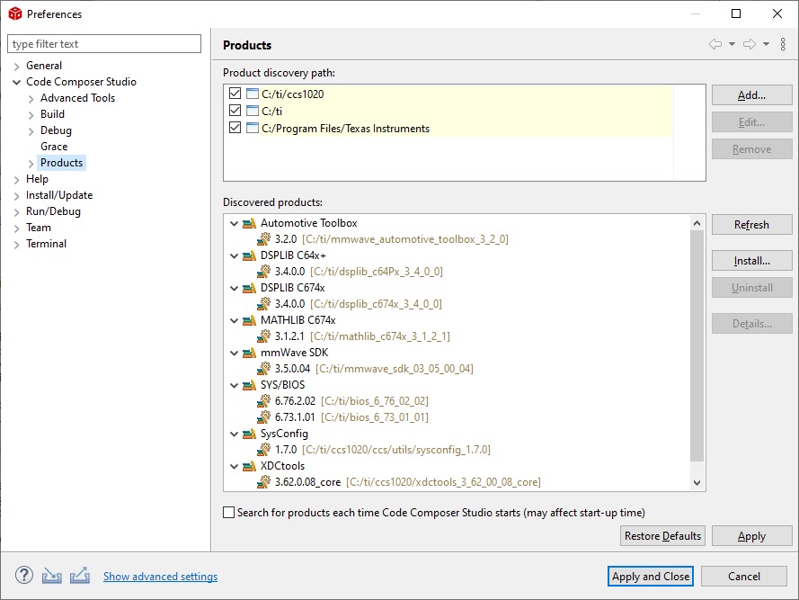Select the Grace preferences page
The image size is (799, 600).
pyautogui.click(x=54, y=147)
